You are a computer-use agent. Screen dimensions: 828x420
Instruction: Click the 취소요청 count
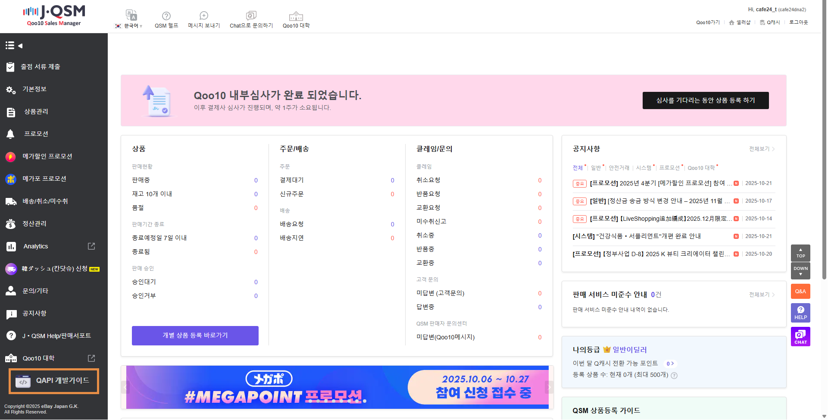540,180
